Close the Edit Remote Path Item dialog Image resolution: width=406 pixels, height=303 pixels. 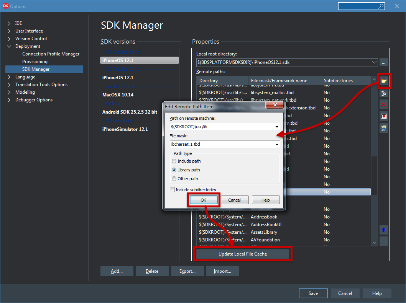(x=275, y=105)
